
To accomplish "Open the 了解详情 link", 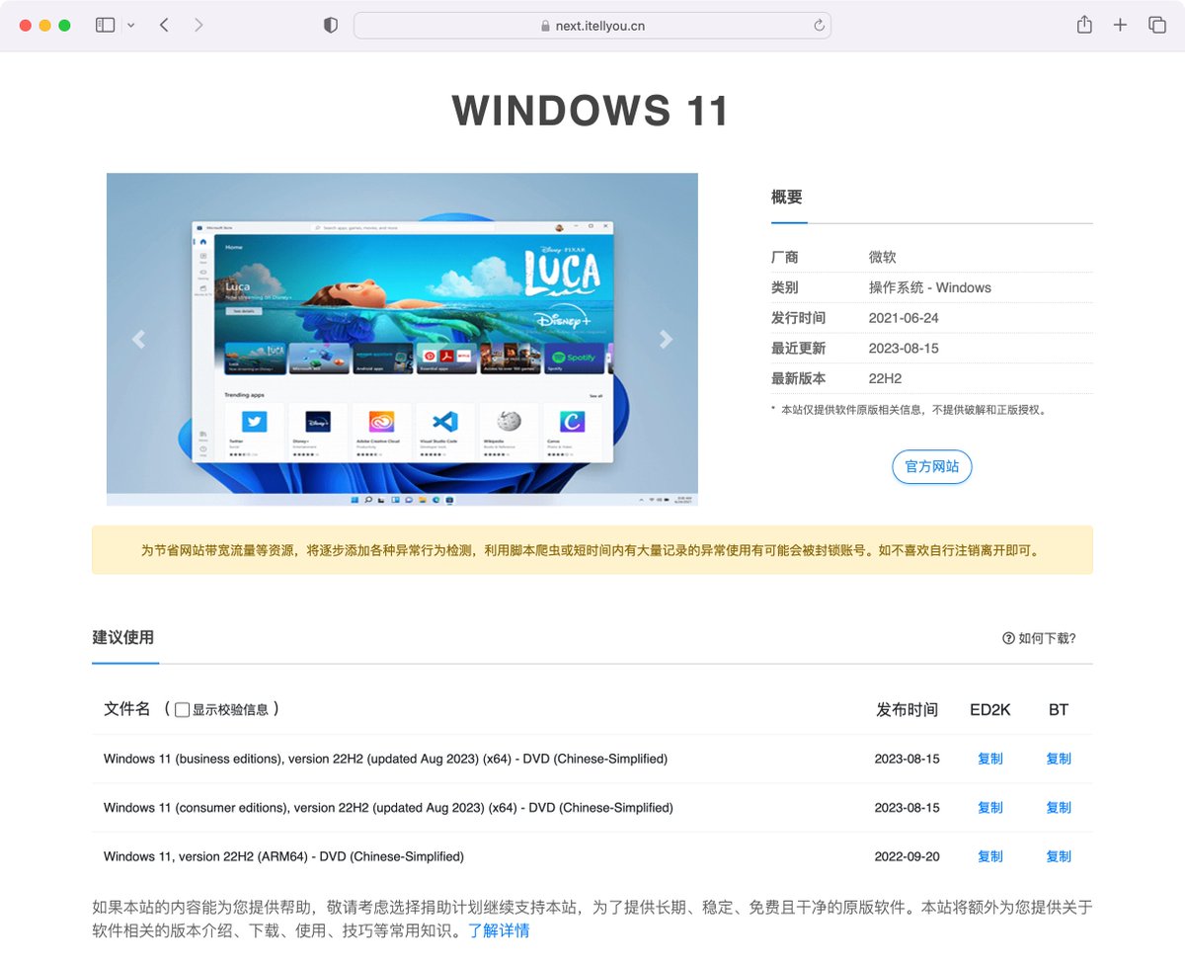I will click(499, 930).
